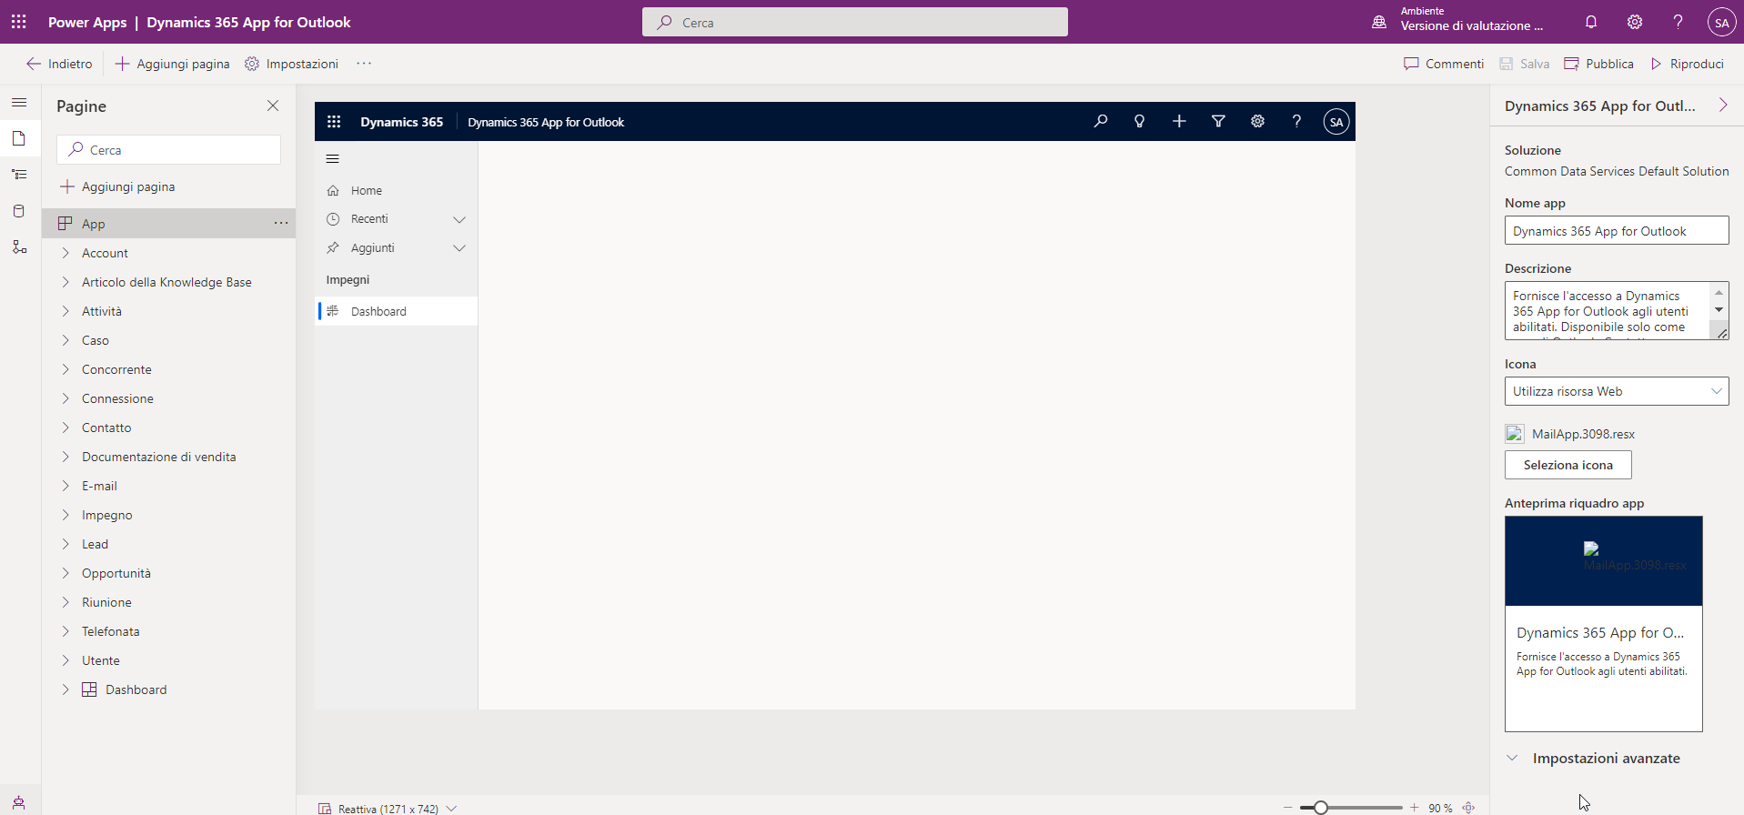Close the Pagine pane
Screen dimensions: 1744x815
tap(273, 106)
